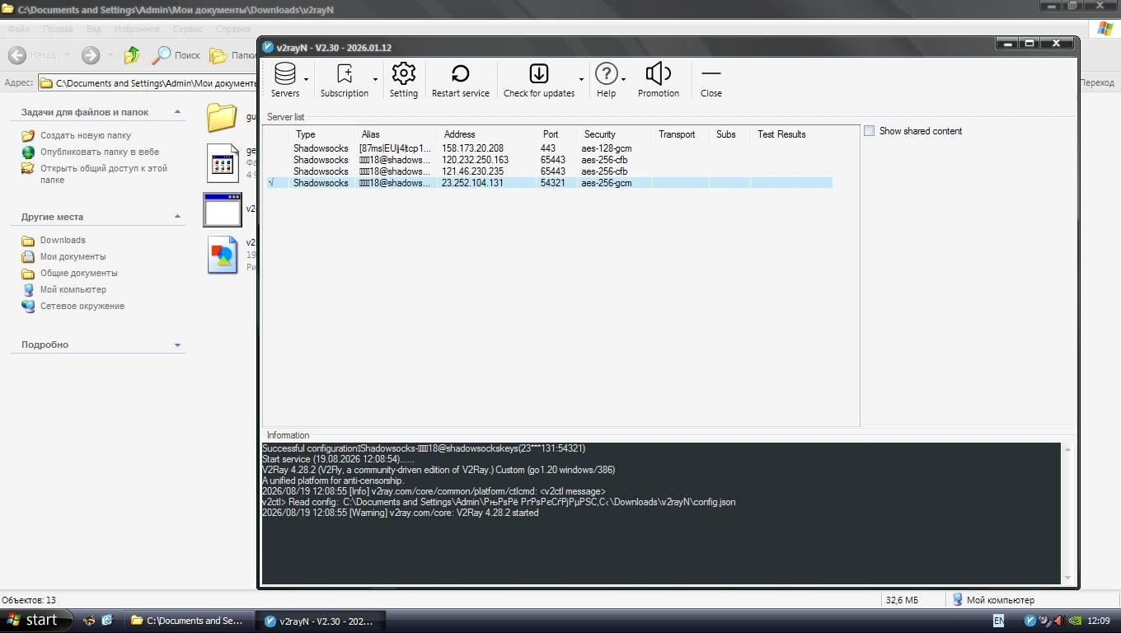Expand the Check for updates dropdown arrow

pyautogui.click(x=581, y=80)
